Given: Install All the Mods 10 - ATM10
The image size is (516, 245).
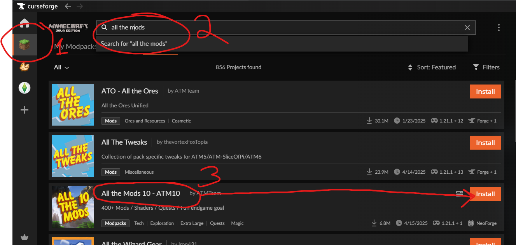Looking at the screenshot, I should tap(485, 194).
